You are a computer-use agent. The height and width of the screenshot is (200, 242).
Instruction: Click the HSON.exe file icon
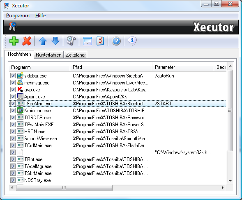click(20, 131)
